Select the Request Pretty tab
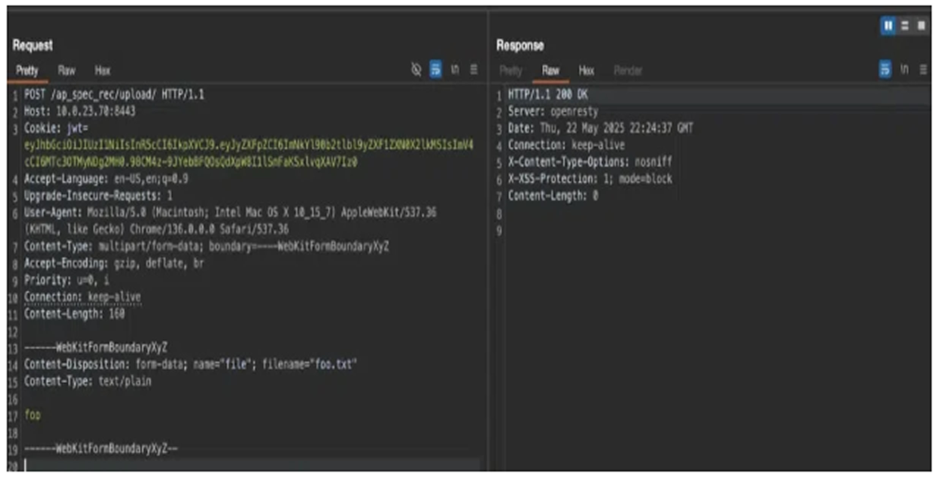 pos(27,71)
